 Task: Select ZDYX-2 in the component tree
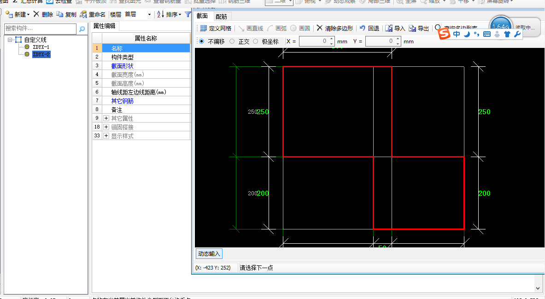coord(41,54)
